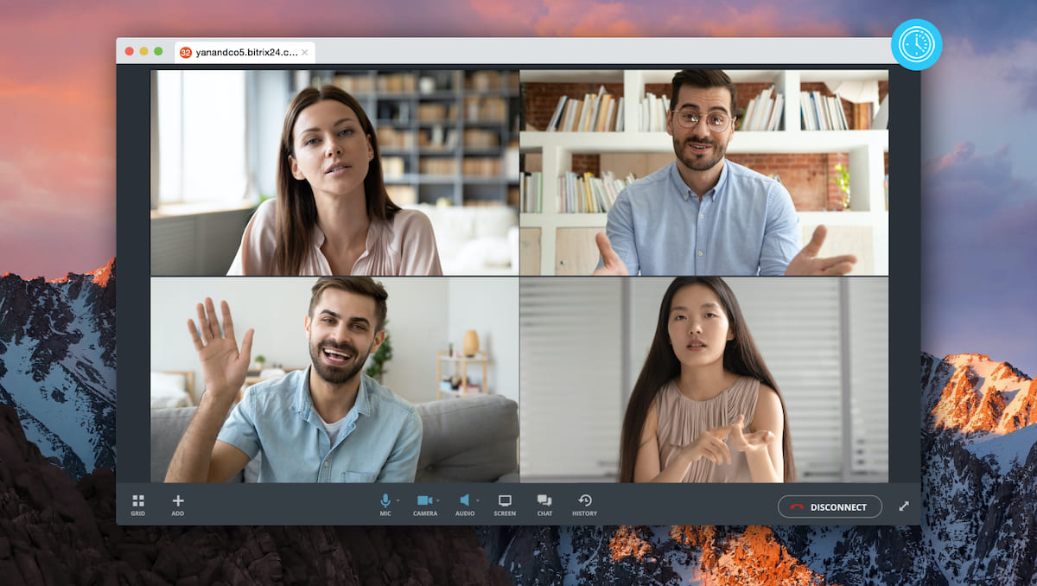Click the Bitrix24 tab favicon badge

click(x=185, y=52)
